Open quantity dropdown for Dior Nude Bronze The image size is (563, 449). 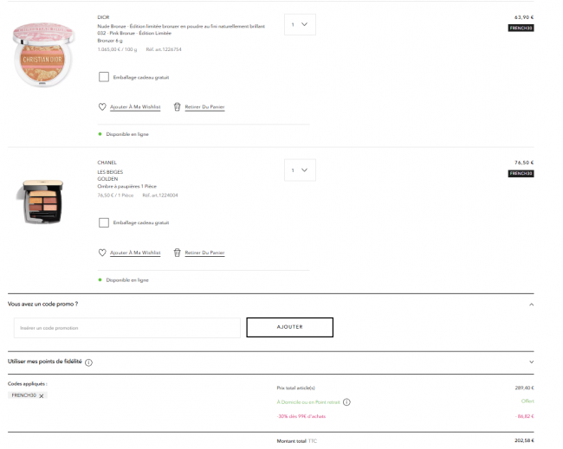point(300,24)
